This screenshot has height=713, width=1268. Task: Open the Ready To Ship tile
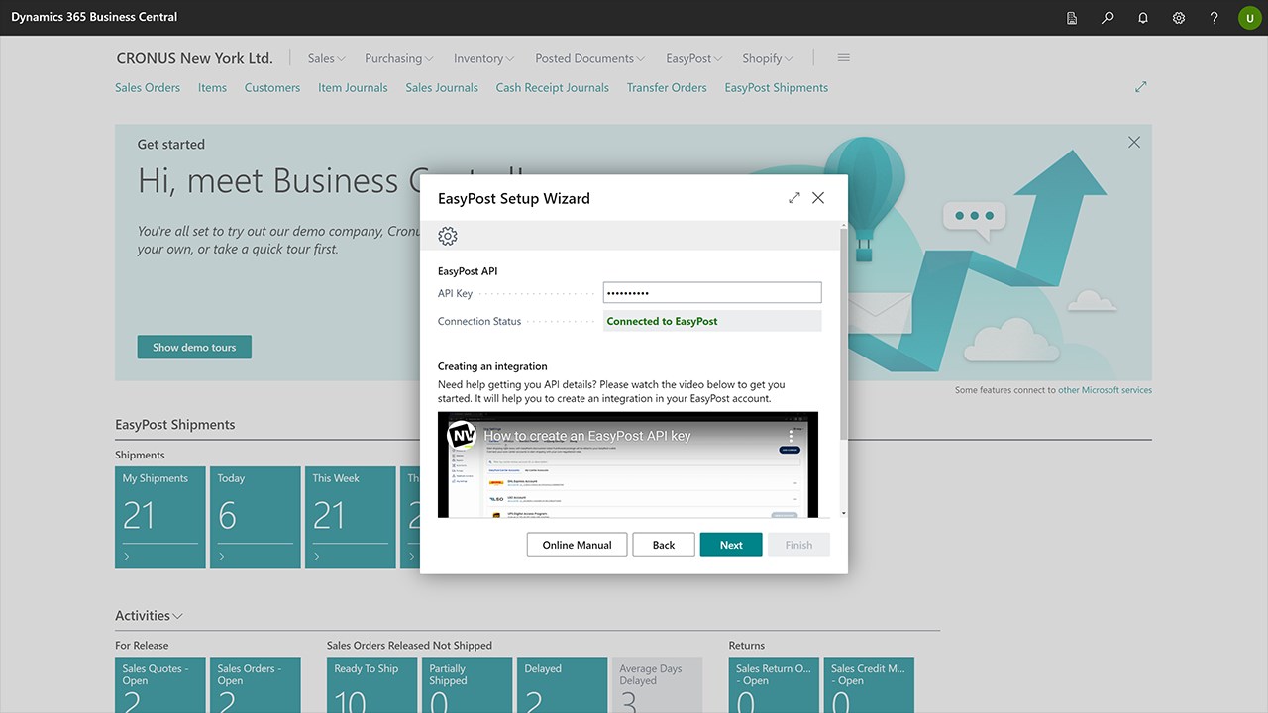(372, 685)
